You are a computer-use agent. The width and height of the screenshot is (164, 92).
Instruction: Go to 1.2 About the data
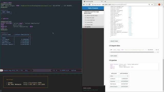pos(89,18)
